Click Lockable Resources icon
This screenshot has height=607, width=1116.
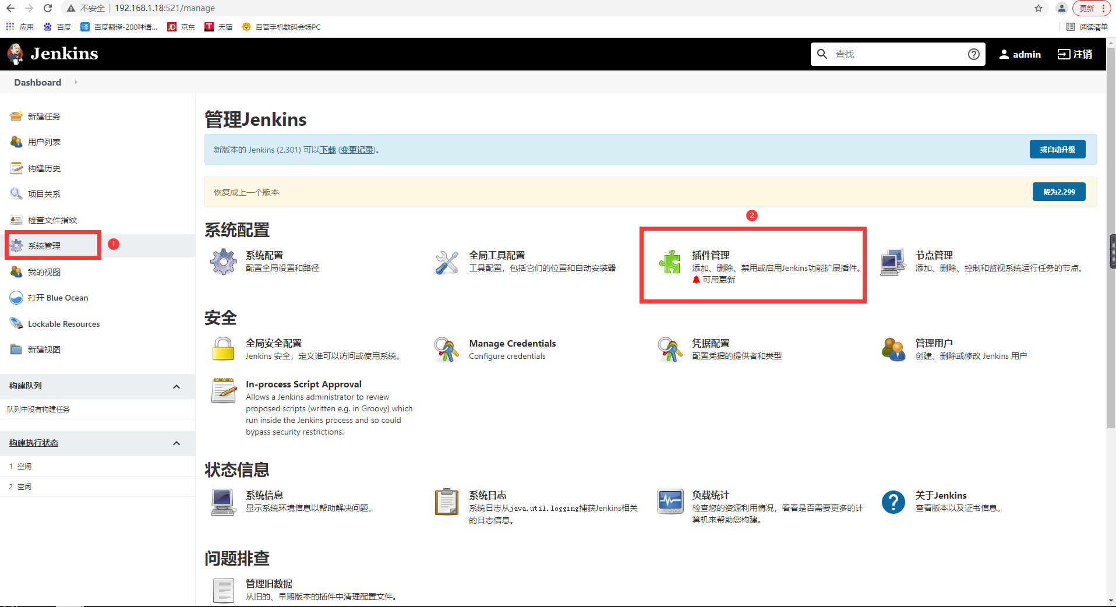(16, 323)
